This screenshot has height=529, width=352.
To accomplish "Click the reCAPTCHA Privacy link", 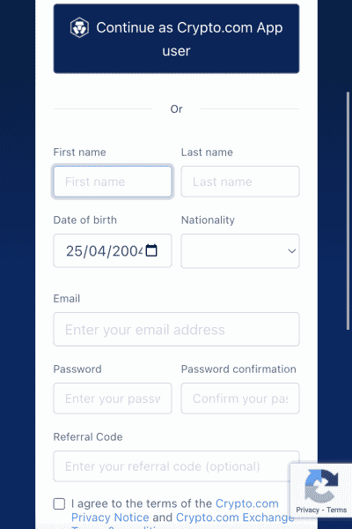I will 307,510.
